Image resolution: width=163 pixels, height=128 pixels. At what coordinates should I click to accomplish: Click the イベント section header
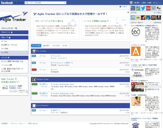[x=14, y=58]
